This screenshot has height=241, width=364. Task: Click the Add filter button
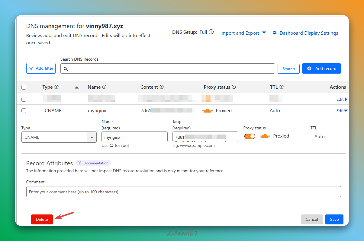pos(41,68)
